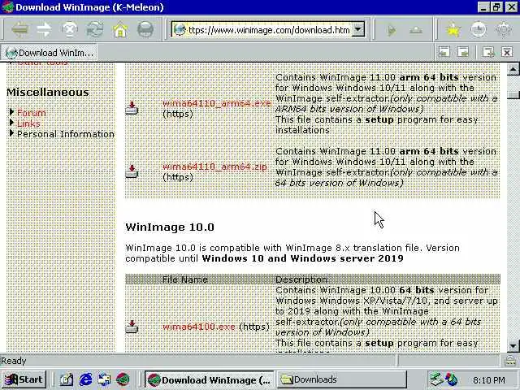Go forward with the Forward arrow

click(45, 30)
